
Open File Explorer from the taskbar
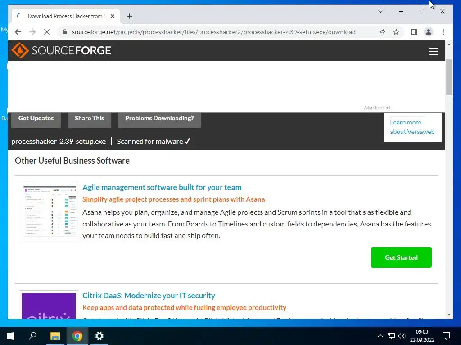click(55, 336)
